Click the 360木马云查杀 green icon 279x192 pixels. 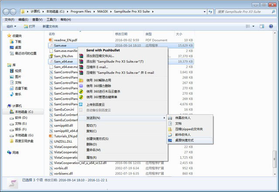pos(81,92)
